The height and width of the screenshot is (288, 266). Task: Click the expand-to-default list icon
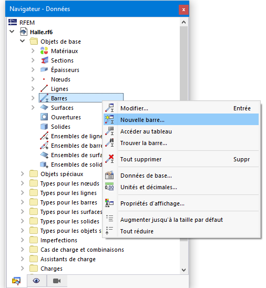point(109,219)
